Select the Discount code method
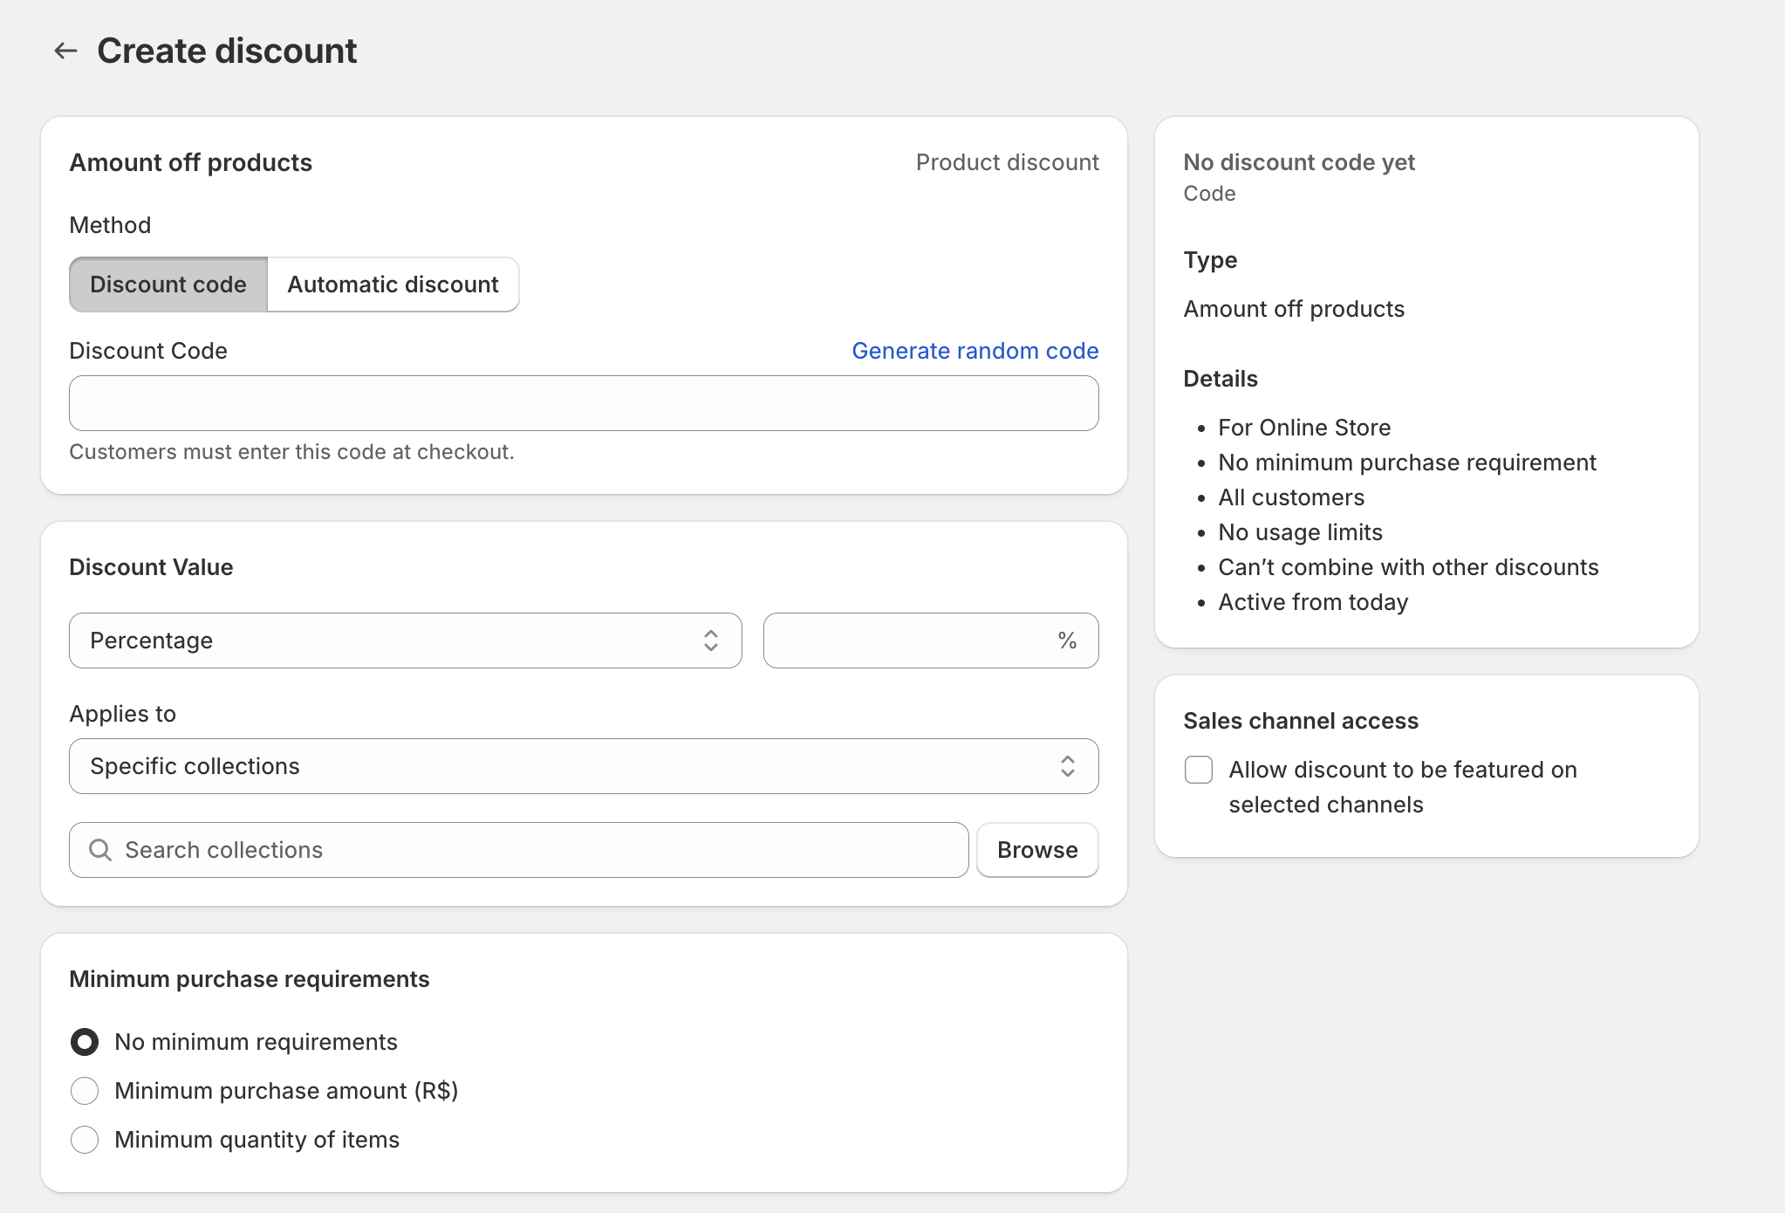 (168, 284)
